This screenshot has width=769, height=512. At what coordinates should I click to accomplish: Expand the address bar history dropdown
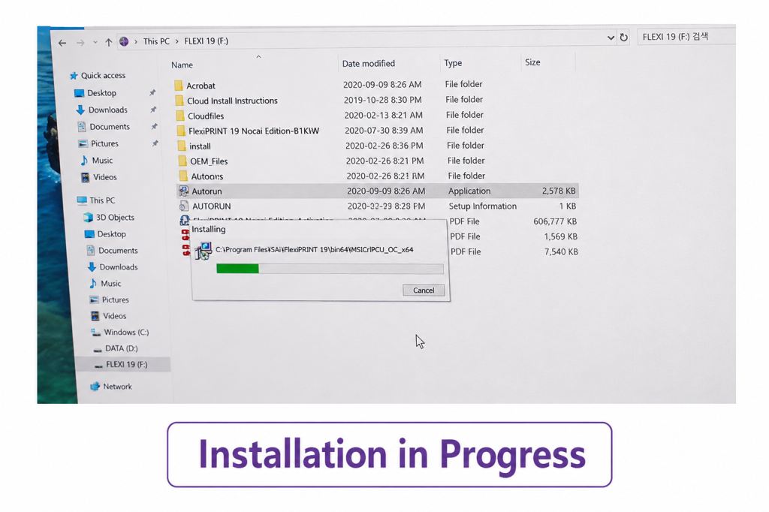(x=611, y=38)
